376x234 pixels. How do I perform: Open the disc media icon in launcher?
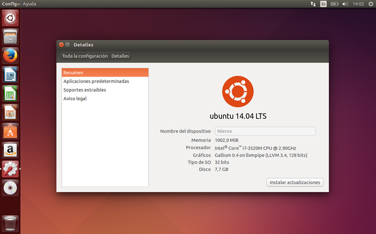tap(10, 188)
